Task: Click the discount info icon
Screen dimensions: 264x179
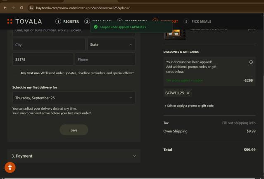Action: 251,62
